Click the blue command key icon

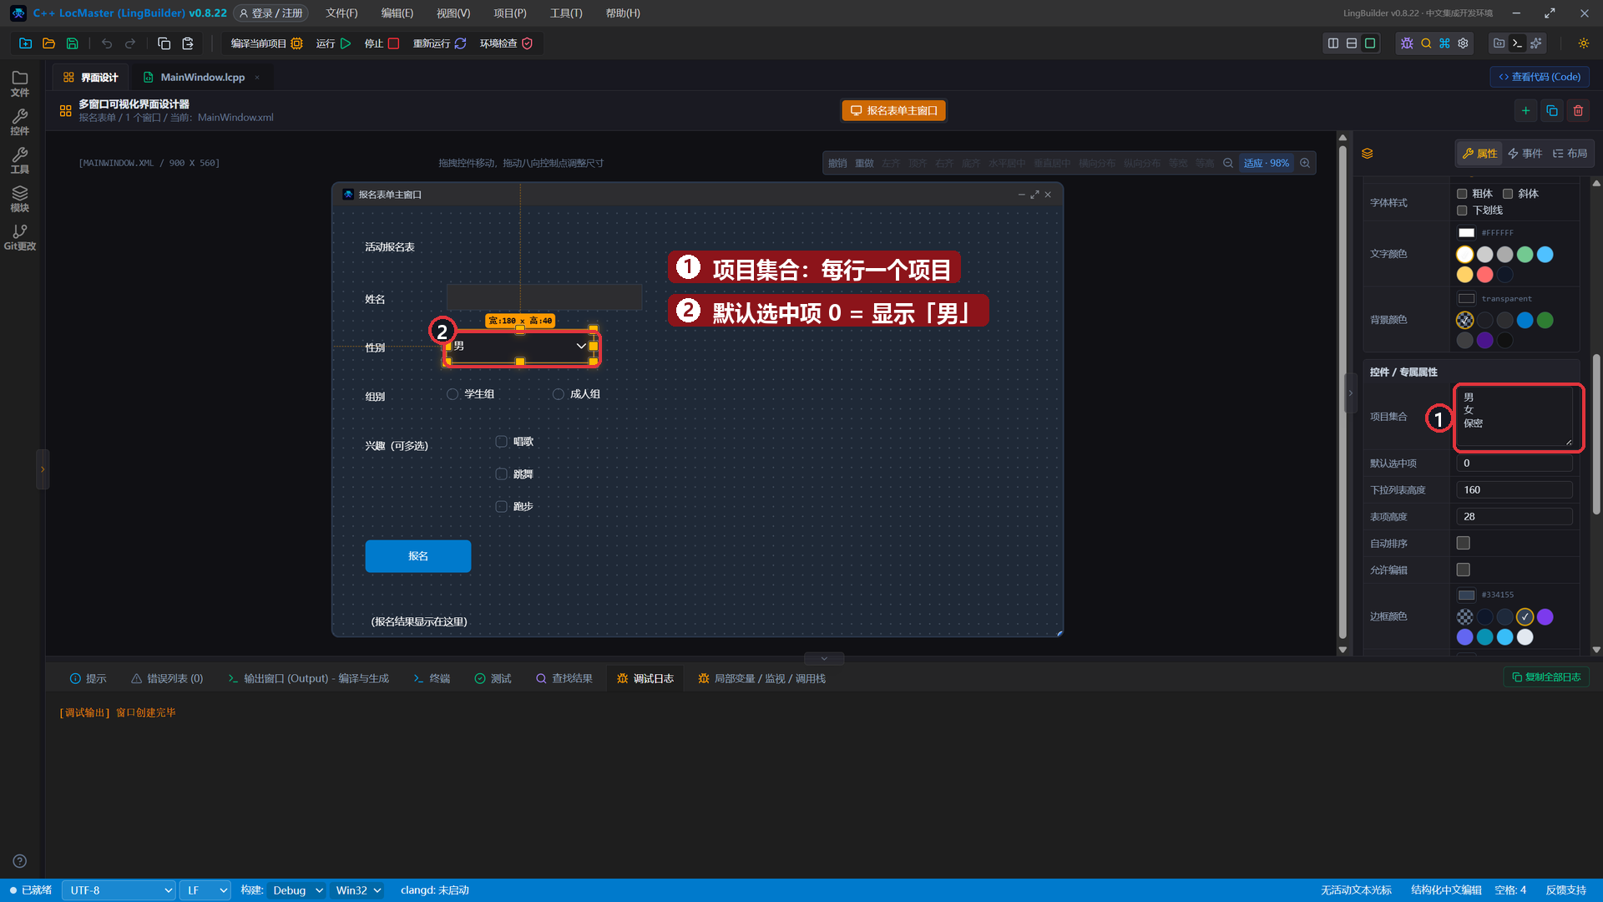coord(1444,43)
